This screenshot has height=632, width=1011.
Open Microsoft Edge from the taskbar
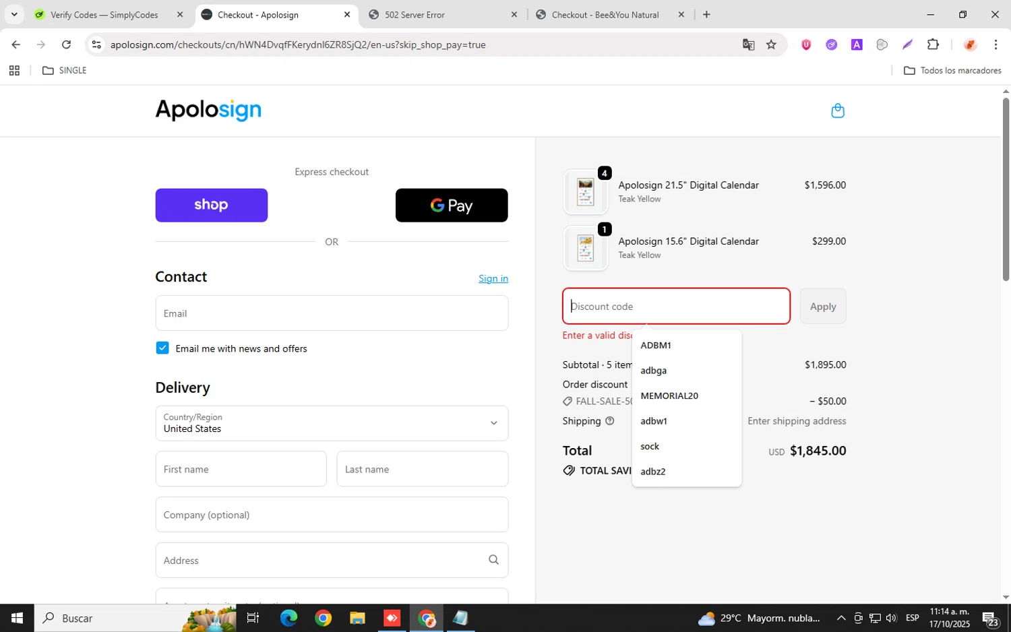coord(288,618)
